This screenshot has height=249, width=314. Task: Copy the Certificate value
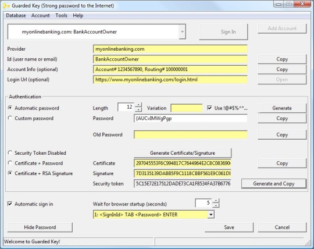(x=282, y=163)
